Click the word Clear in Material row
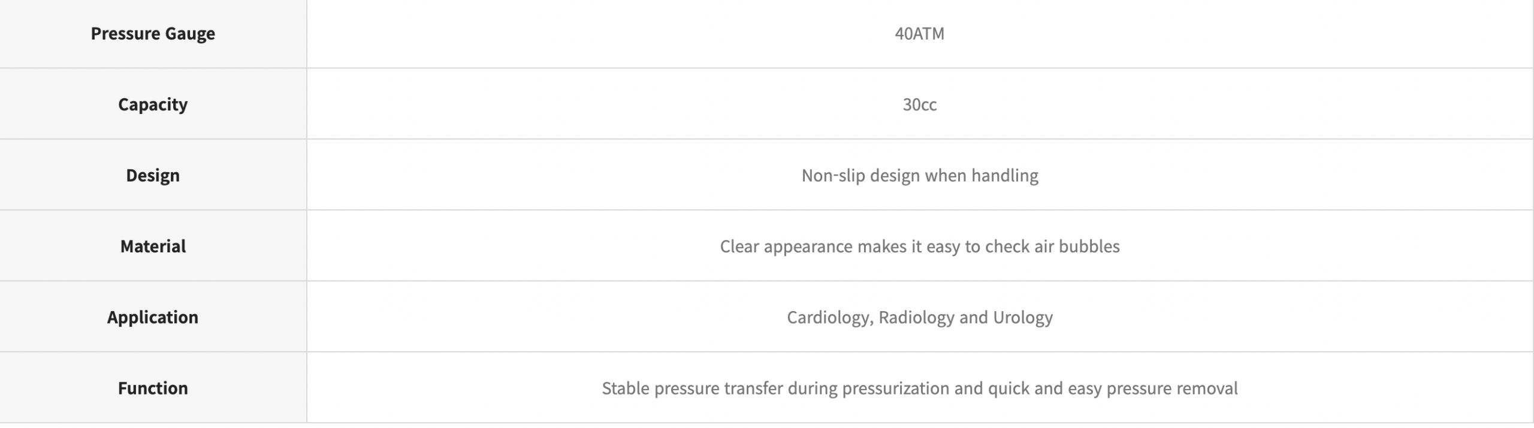 click(x=739, y=246)
